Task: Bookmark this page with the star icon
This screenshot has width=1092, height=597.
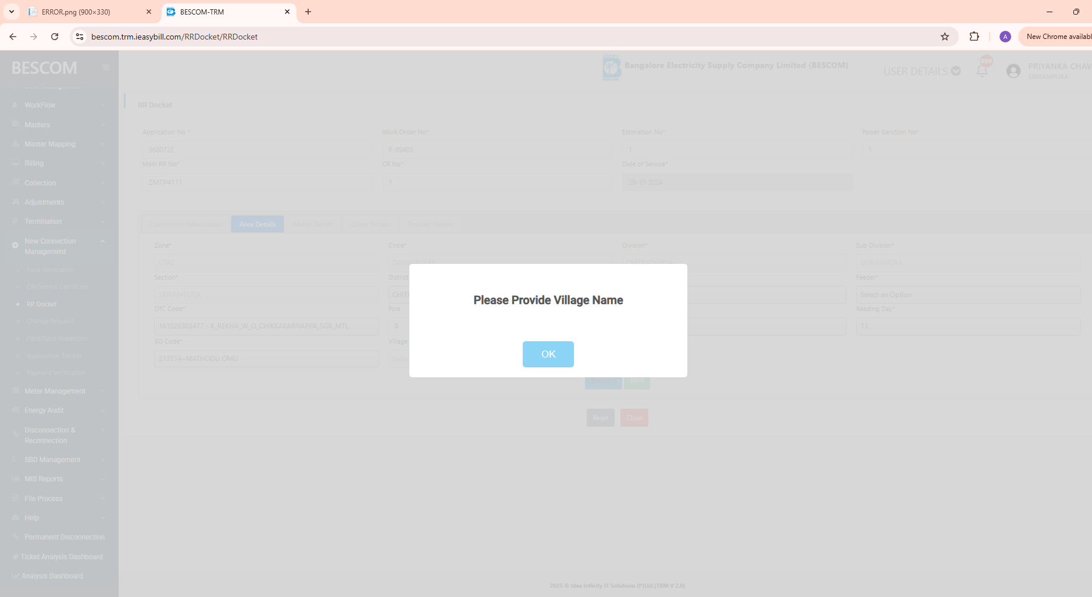Action: [945, 37]
